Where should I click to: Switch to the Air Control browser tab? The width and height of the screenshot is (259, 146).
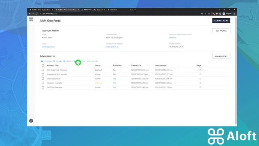[x=119, y=10]
